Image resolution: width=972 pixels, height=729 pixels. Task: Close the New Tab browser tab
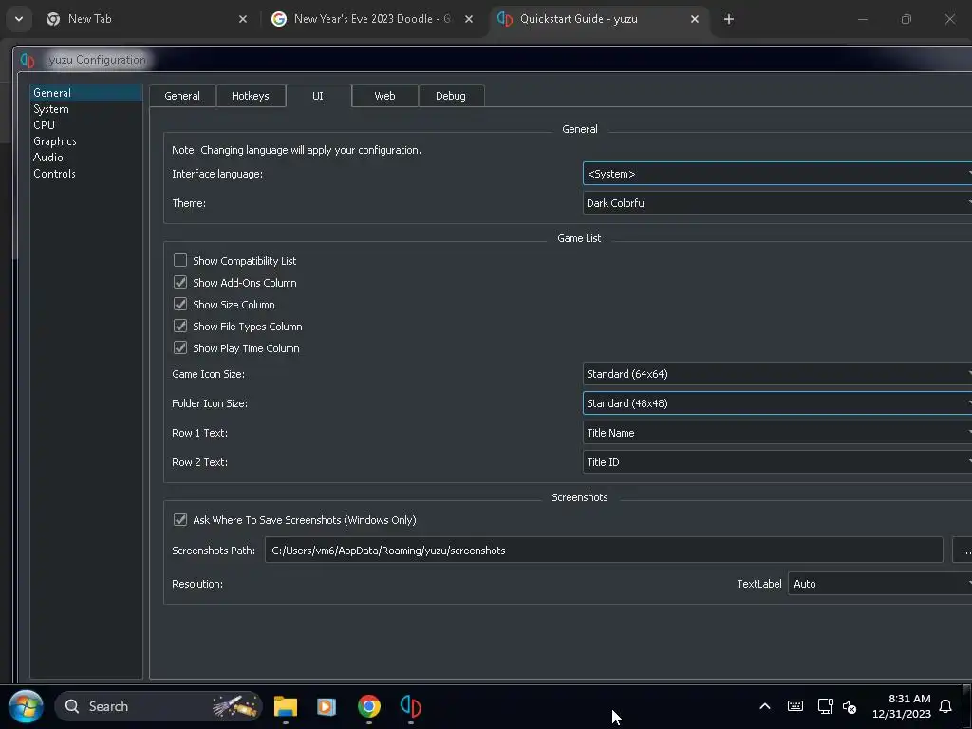243,19
